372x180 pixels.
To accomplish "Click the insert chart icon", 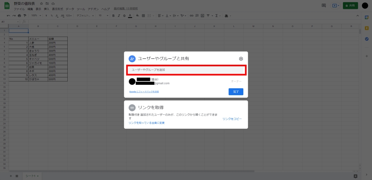I will pyautogui.click(x=202, y=16).
